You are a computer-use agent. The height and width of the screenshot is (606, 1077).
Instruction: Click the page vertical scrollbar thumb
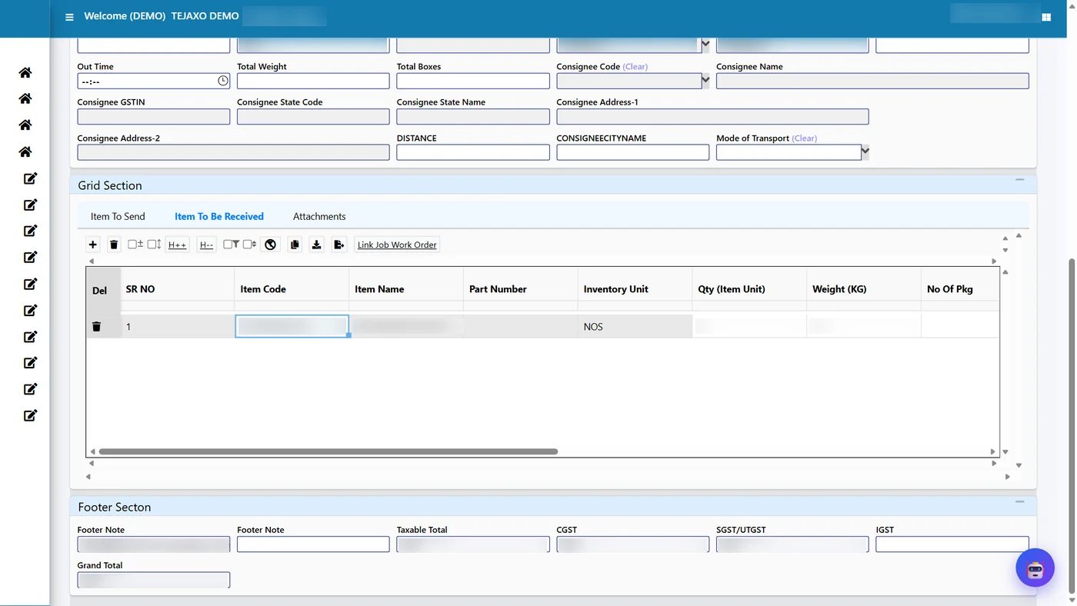tap(1072, 425)
